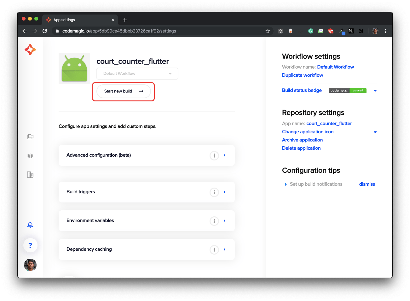Open the Applications icon in the sidebar
The image size is (410, 301).
coord(30,137)
